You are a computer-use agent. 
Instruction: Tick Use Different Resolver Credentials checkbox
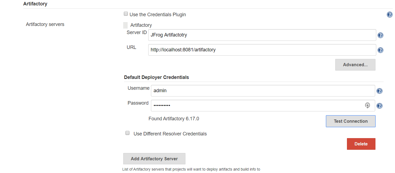click(127, 133)
